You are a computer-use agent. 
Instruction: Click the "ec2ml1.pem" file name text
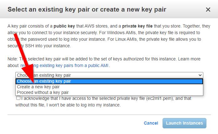click(x=158, y=98)
